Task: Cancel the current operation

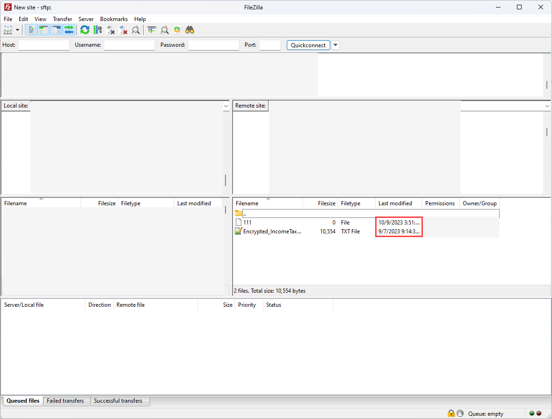Action: 110,30
